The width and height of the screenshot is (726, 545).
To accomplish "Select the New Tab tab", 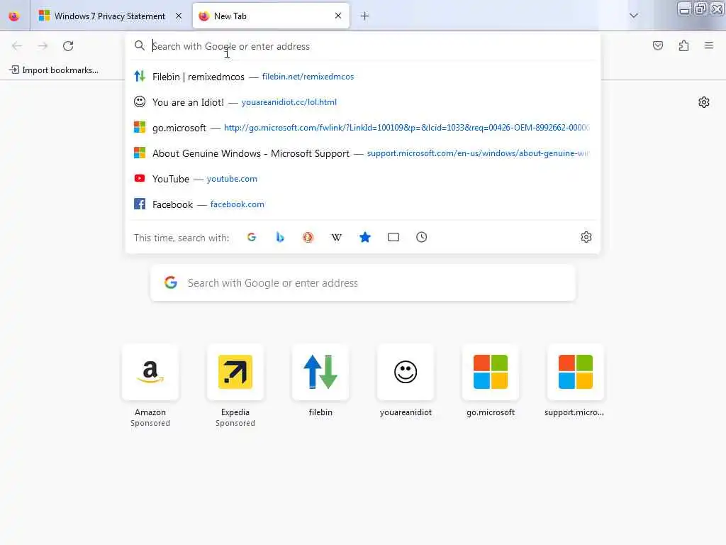I will coord(271,16).
